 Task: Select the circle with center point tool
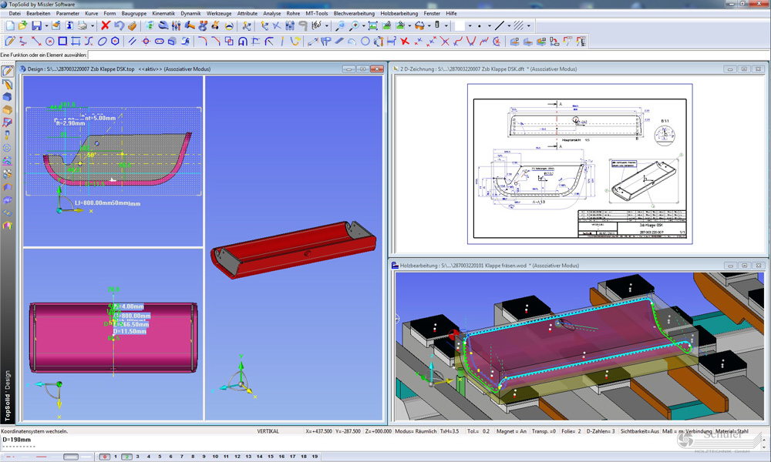[x=50, y=42]
